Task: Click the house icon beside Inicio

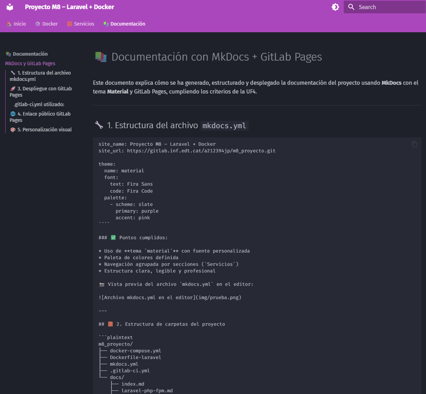Action: [x=9, y=24]
